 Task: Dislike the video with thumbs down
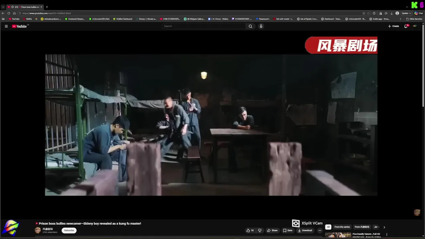click(260, 230)
